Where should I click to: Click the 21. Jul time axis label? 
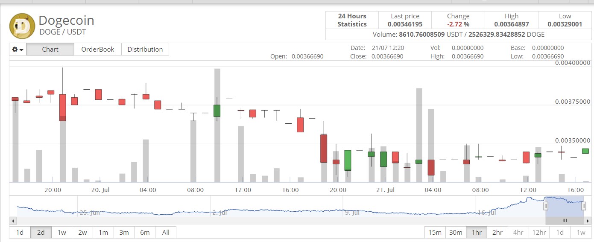385,190
